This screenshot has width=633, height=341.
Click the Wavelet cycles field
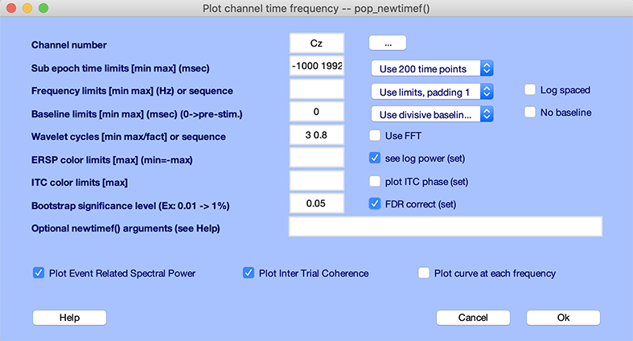[x=316, y=135]
